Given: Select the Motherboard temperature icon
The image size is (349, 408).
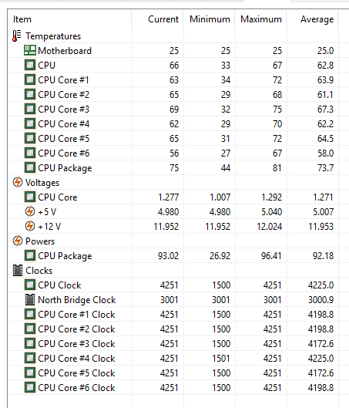Looking at the screenshot, I should [30, 50].
